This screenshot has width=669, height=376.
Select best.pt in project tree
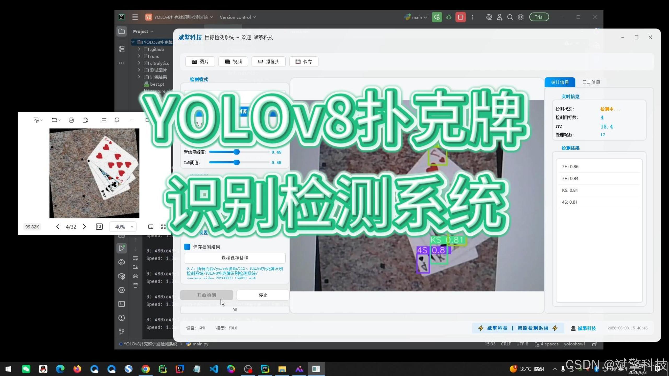[x=154, y=84]
